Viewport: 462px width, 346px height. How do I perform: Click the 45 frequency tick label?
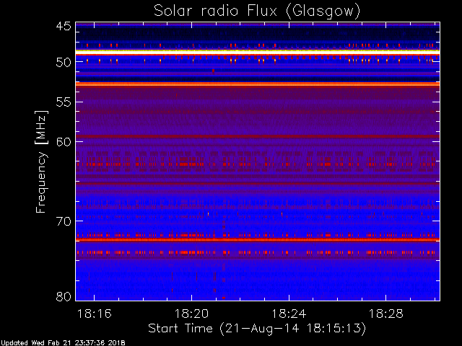pos(64,26)
